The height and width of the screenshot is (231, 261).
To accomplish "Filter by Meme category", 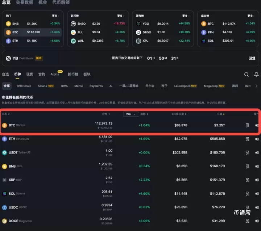I will (79, 86).
